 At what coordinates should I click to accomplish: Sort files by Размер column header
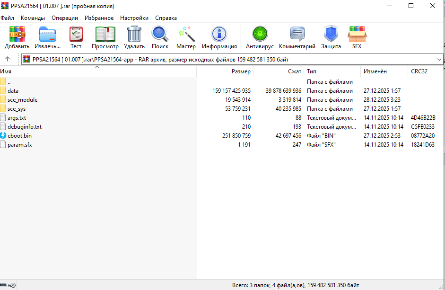241,71
